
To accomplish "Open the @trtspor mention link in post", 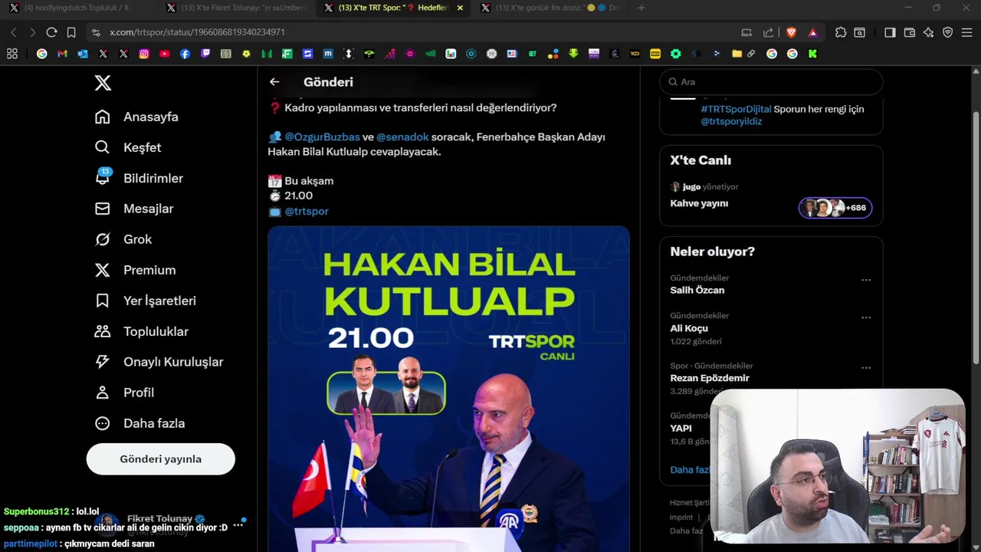I will click(307, 211).
